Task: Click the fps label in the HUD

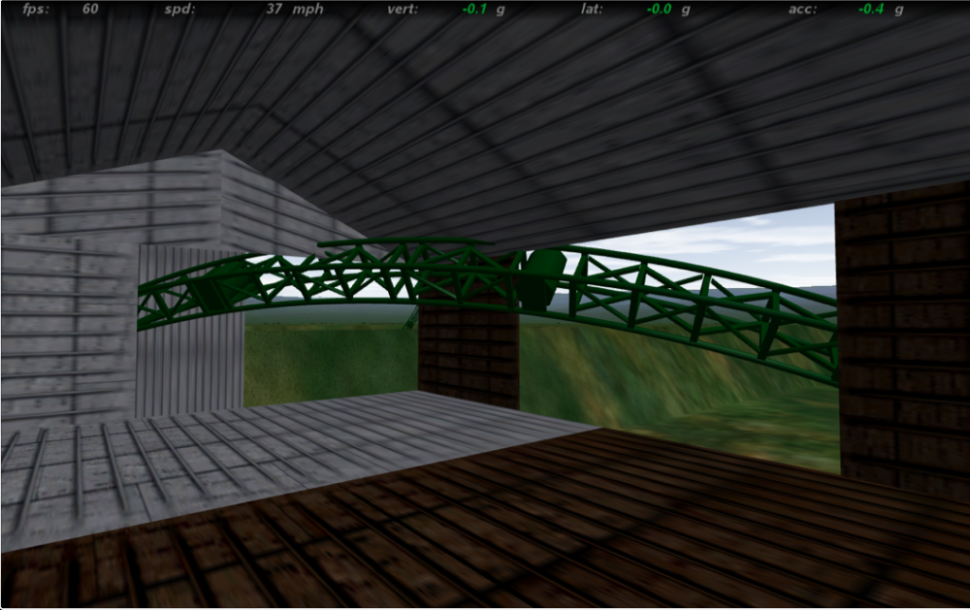Action: [x=36, y=10]
